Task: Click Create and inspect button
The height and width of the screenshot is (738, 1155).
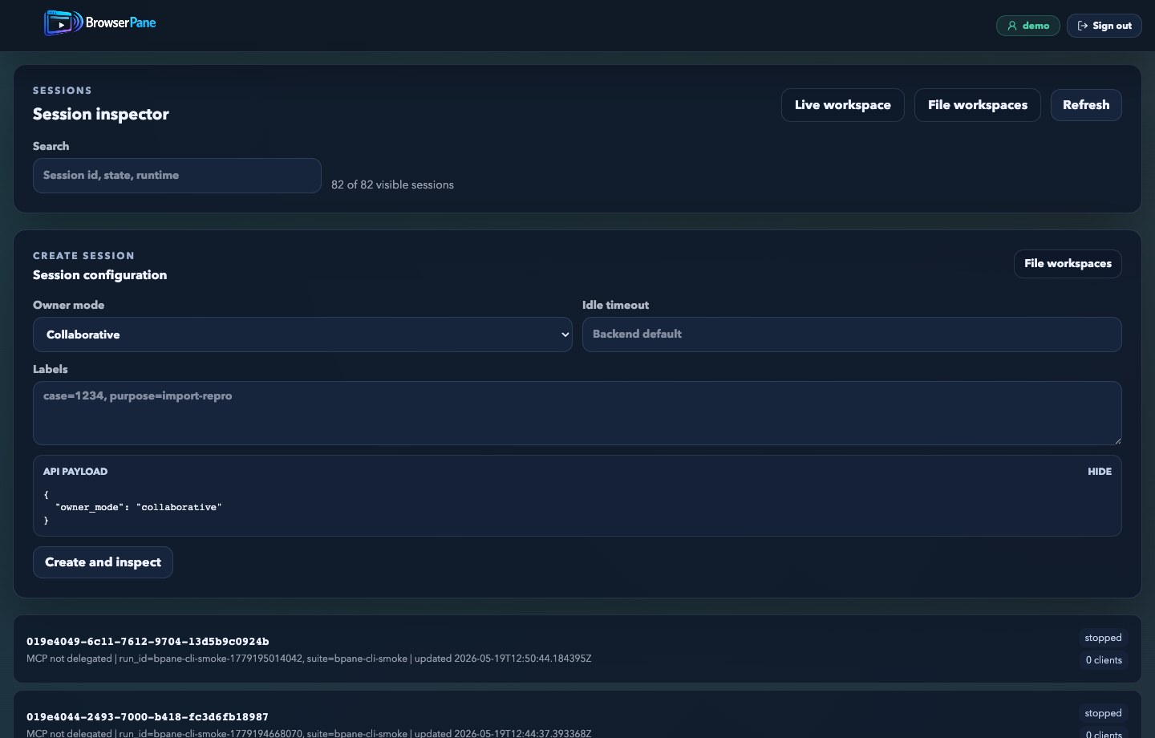Action: point(103,562)
